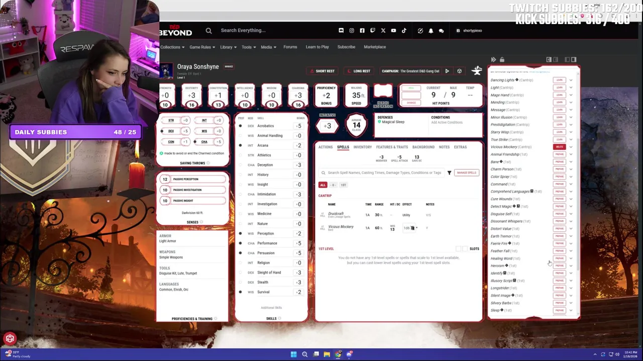Image resolution: width=643 pixels, height=361 pixels.
Task: Select the 1ST spell level filter
Action: [x=343, y=185]
